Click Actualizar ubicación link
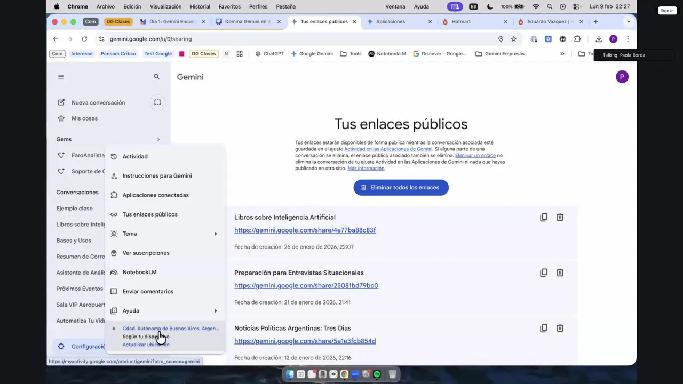683x384 pixels. [146, 345]
